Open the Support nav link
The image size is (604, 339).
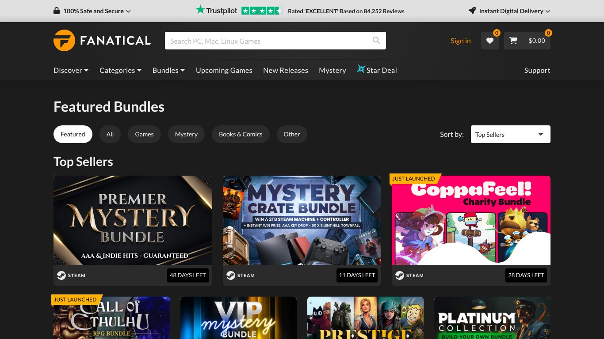537,70
